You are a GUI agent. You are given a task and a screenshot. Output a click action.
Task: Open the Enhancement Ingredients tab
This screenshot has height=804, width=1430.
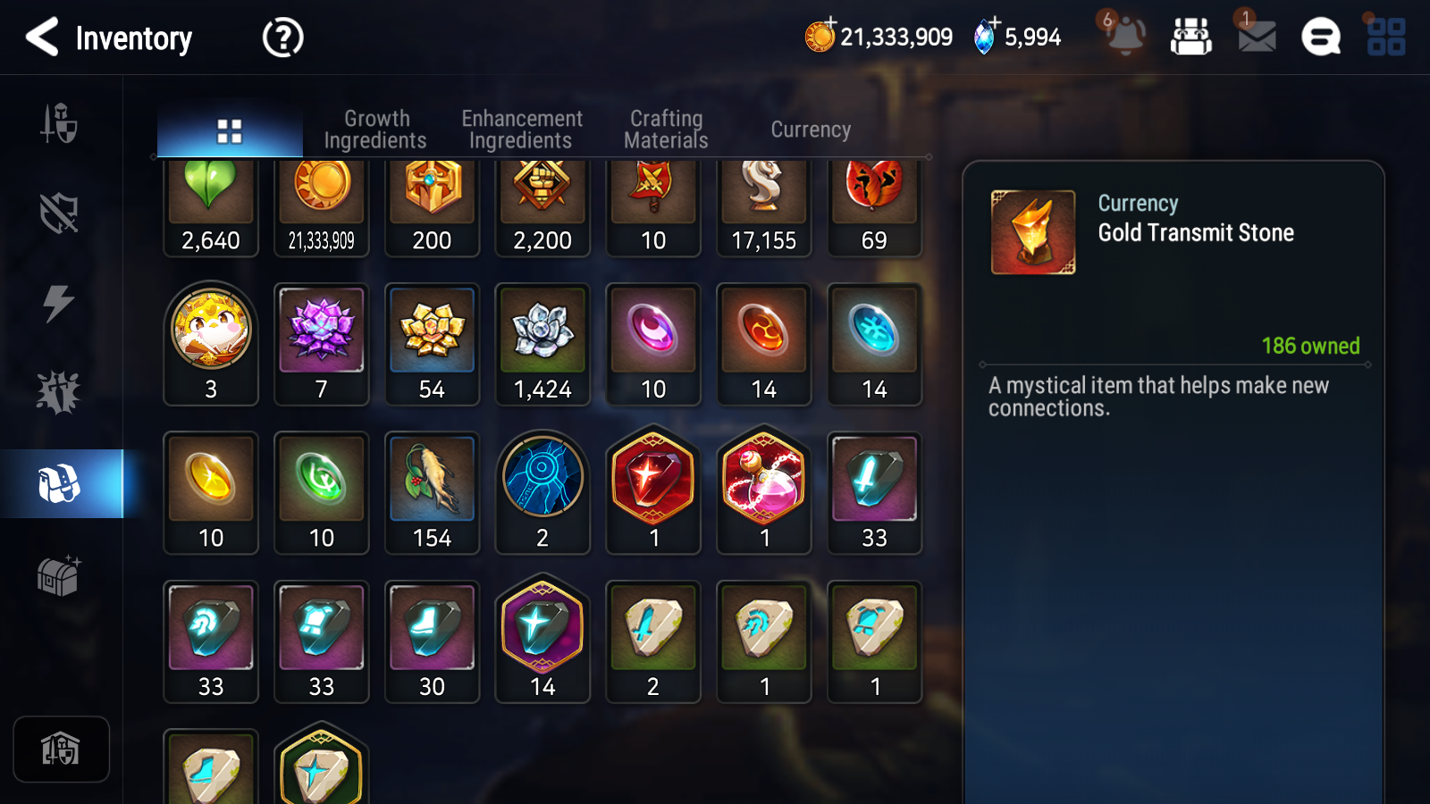[x=521, y=130]
